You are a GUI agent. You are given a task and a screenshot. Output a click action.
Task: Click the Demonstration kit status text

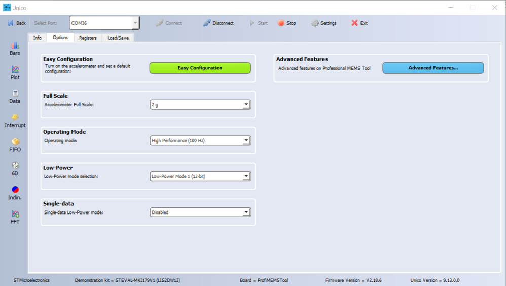(127, 280)
